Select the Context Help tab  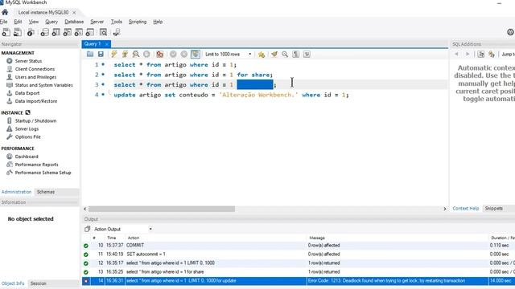tap(465, 209)
